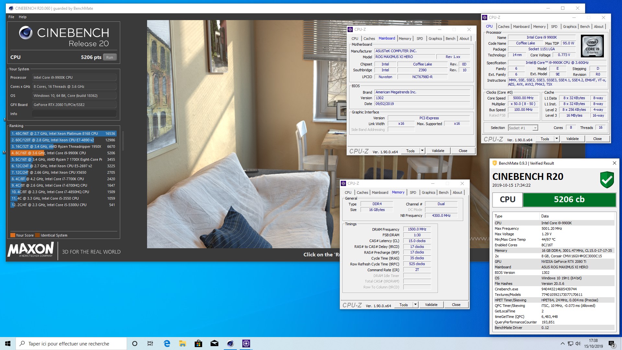The image size is (622, 350).
Task: Click the MAXON logo
Action: point(30,250)
